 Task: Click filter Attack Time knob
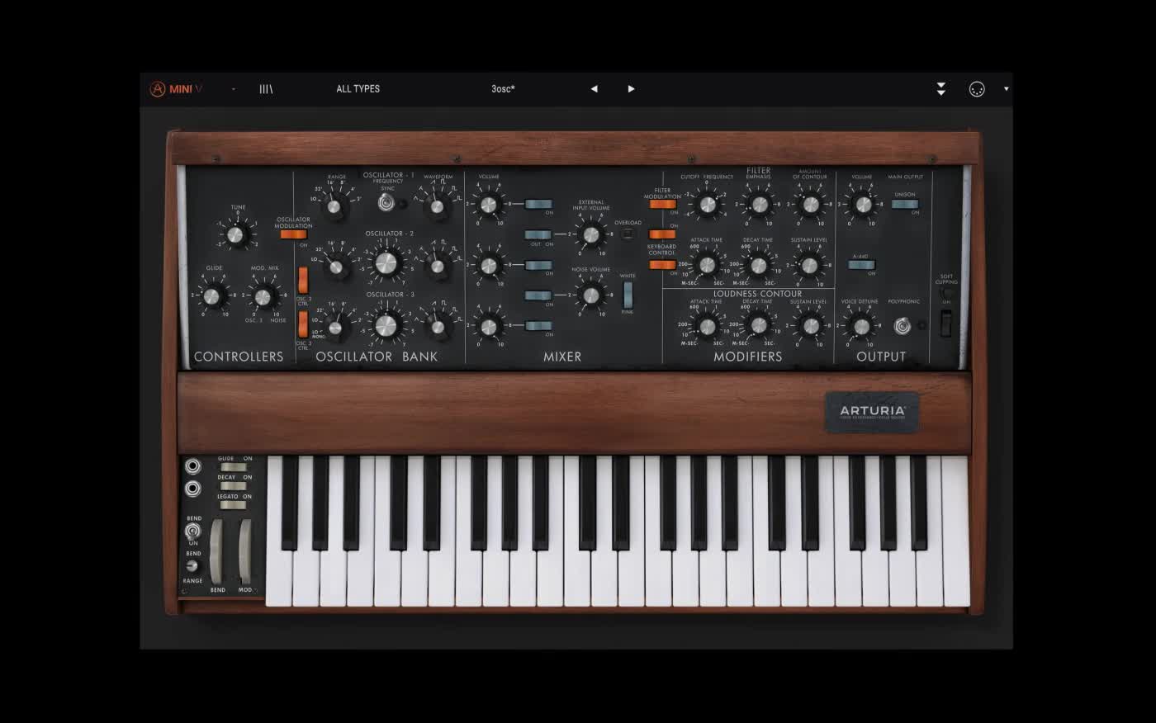(x=707, y=265)
